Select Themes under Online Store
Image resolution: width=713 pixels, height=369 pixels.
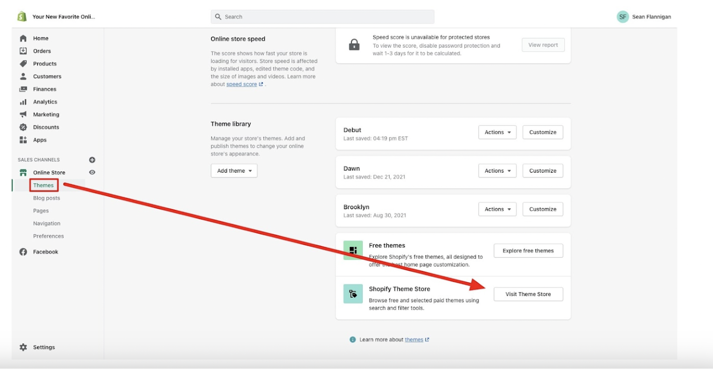tap(43, 185)
